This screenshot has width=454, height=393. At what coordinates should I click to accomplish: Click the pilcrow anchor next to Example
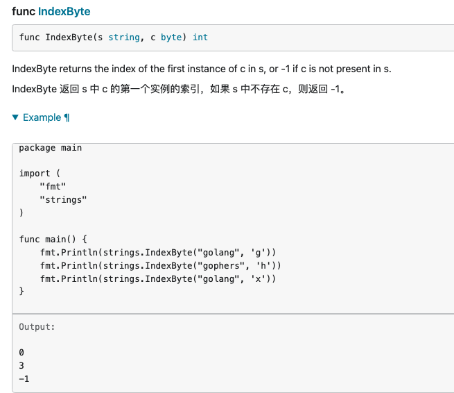[67, 118]
